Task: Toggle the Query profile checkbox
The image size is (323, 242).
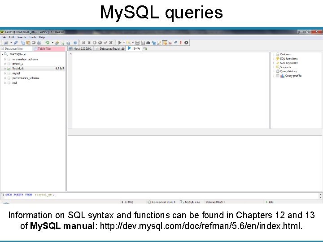Action: tap(278, 76)
